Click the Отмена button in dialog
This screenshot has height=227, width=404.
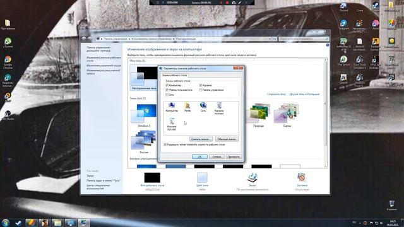pos(217,157)
